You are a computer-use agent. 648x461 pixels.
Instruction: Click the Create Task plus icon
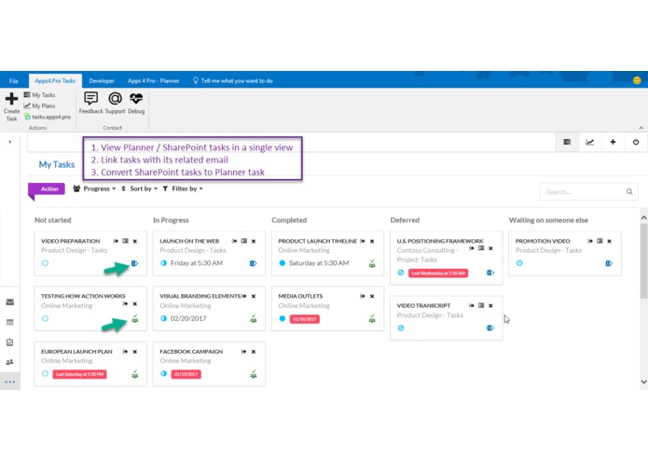(x=11, y=99)
